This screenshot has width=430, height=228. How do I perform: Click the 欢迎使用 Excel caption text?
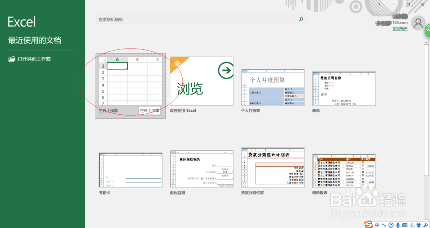click(x=183, y=111)
